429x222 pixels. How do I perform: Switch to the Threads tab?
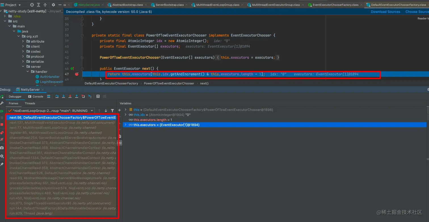(30, 103)
